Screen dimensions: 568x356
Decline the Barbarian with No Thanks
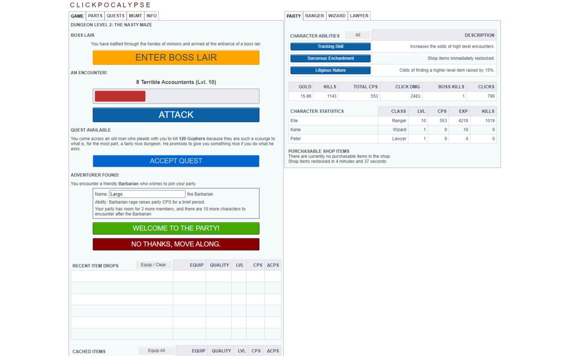pyautogui.click(x=176, y=244)
